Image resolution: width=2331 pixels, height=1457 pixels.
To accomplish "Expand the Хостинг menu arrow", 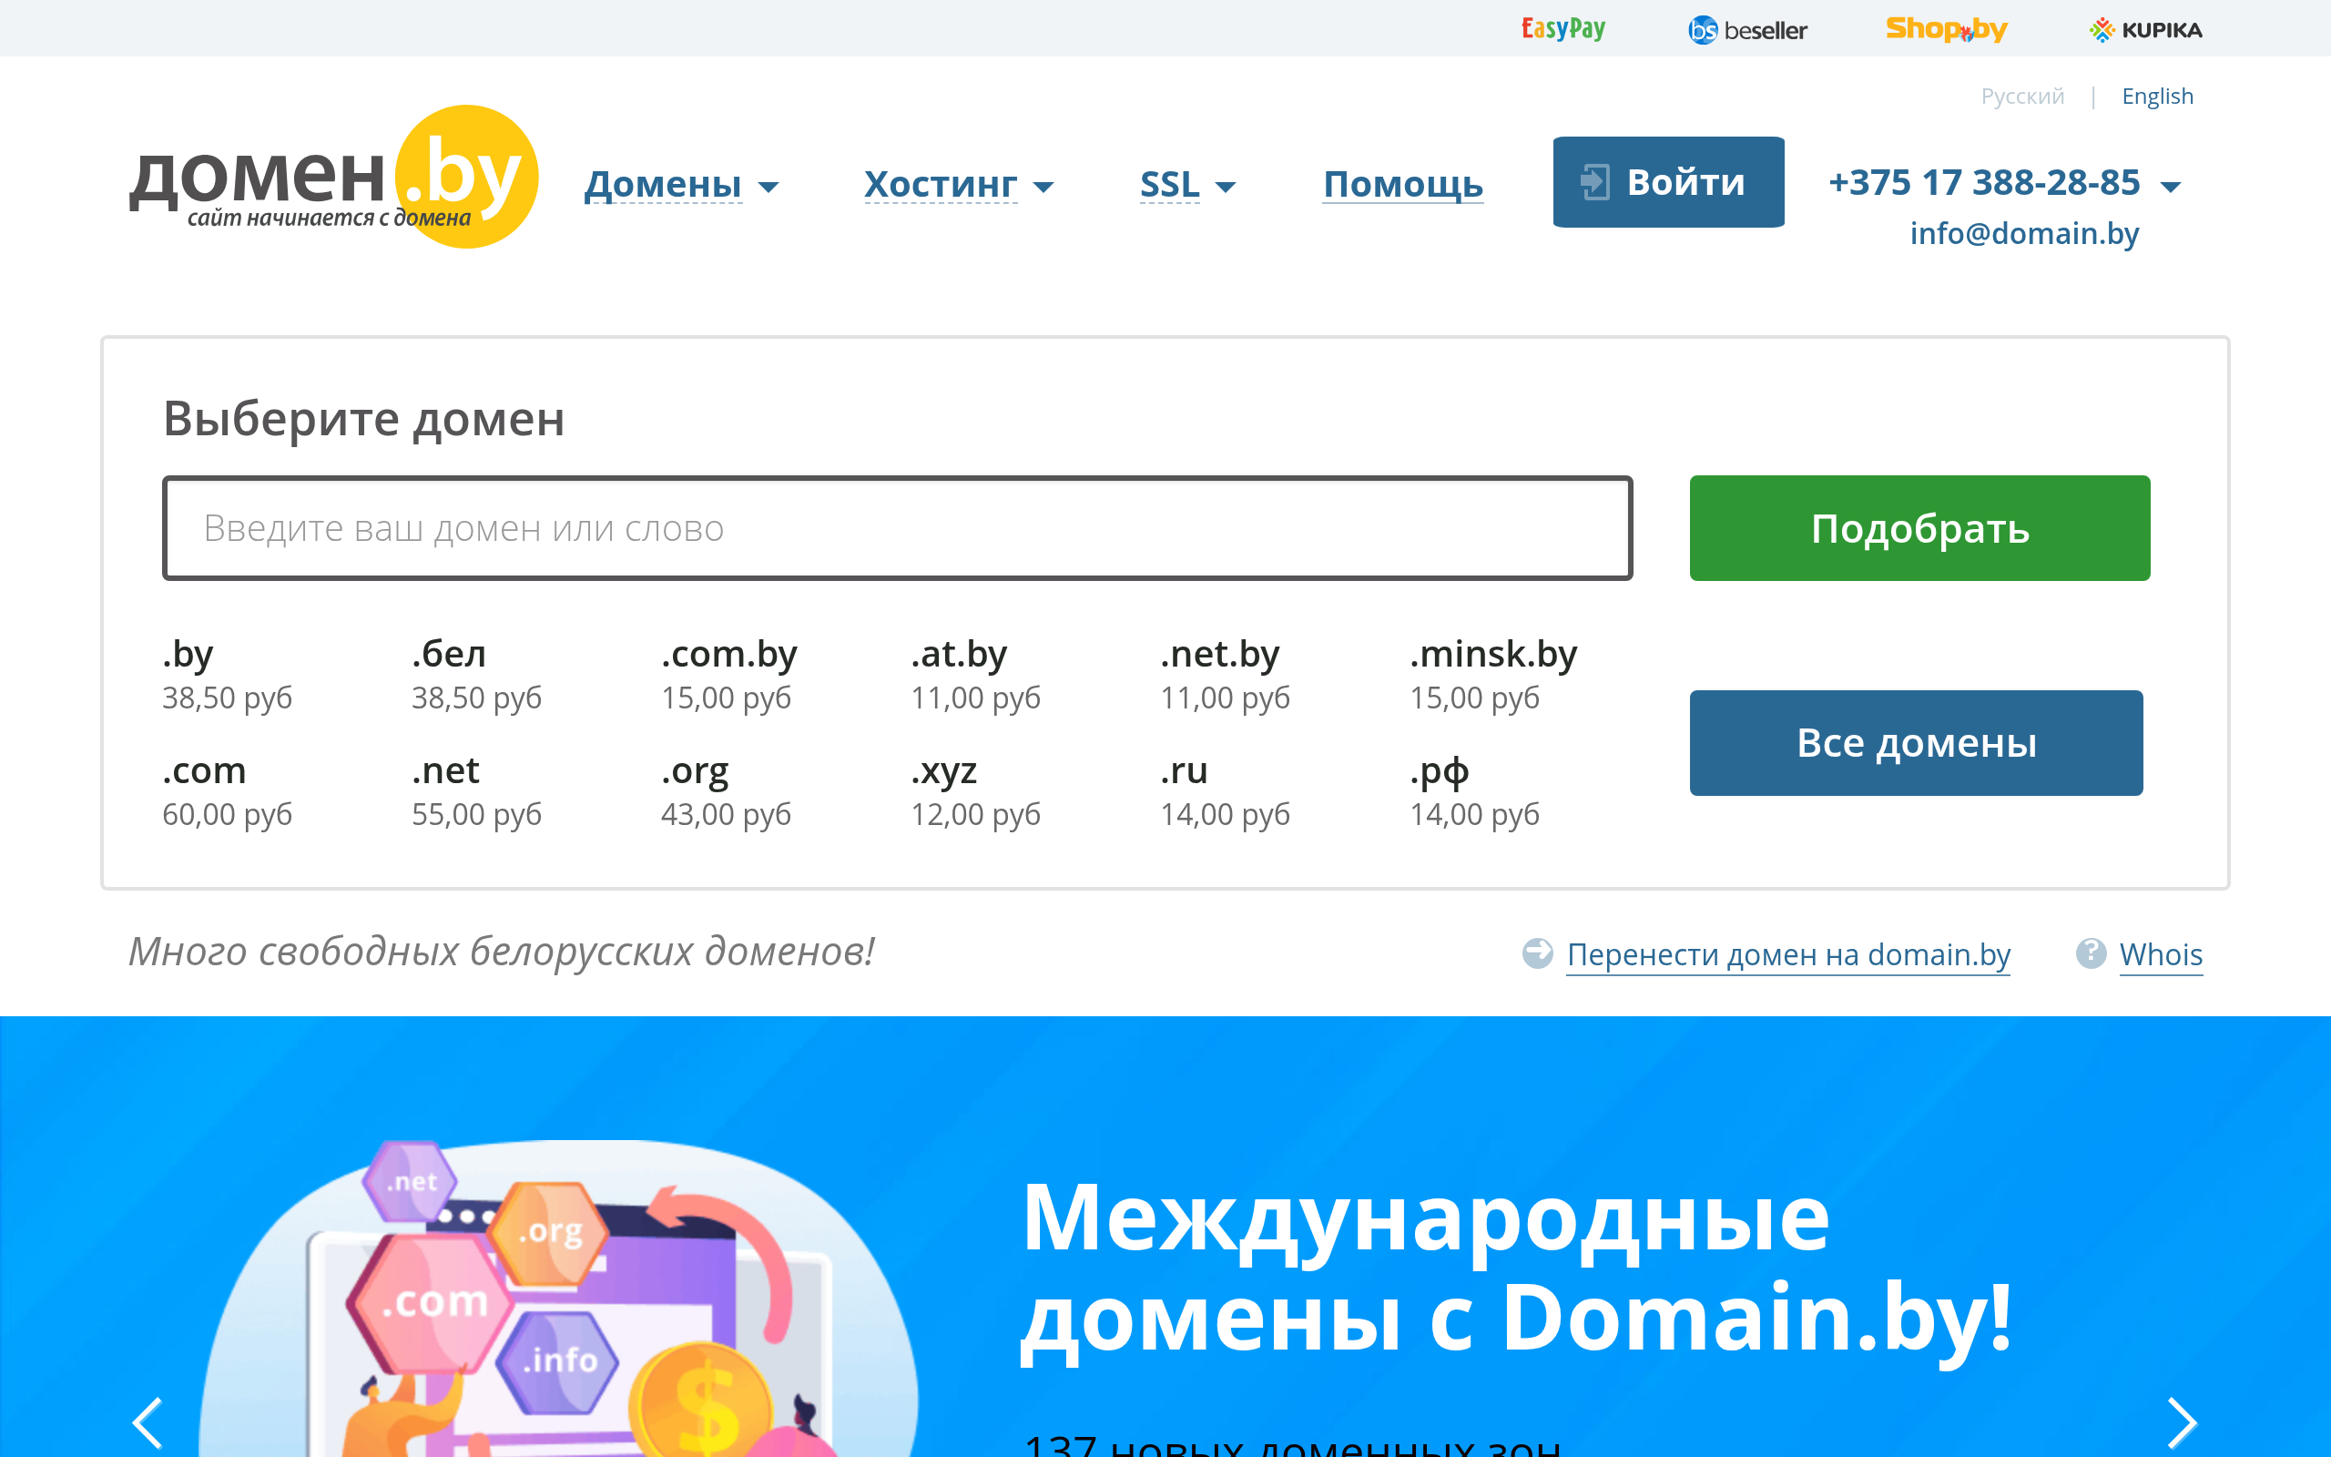I will pyautogui.click(x=1043, y=187).
